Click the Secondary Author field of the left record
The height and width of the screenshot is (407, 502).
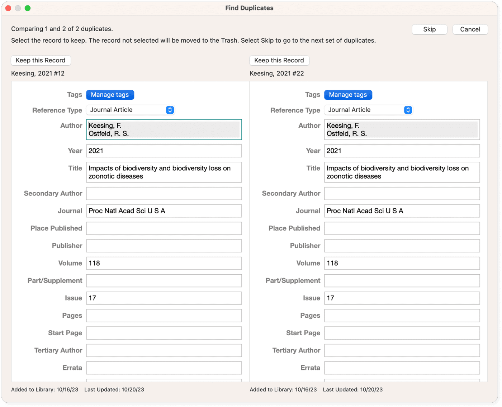click(164, 193)
